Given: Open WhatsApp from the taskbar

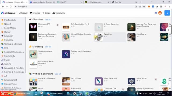Looking at the screenshot, I should point(87,94).
